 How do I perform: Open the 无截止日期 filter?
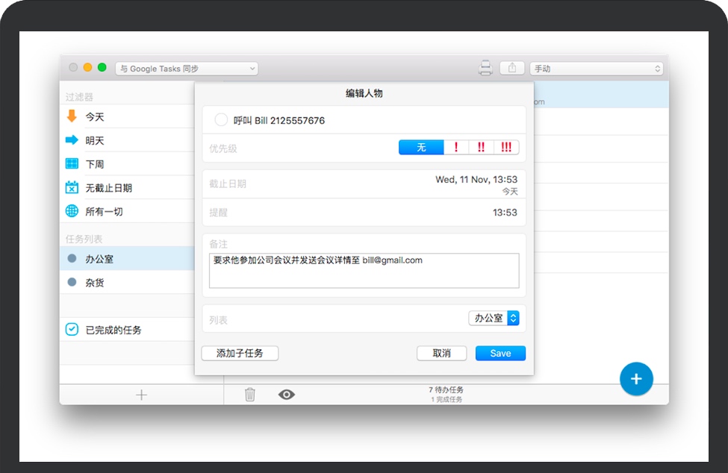click(x=108, y=188)
